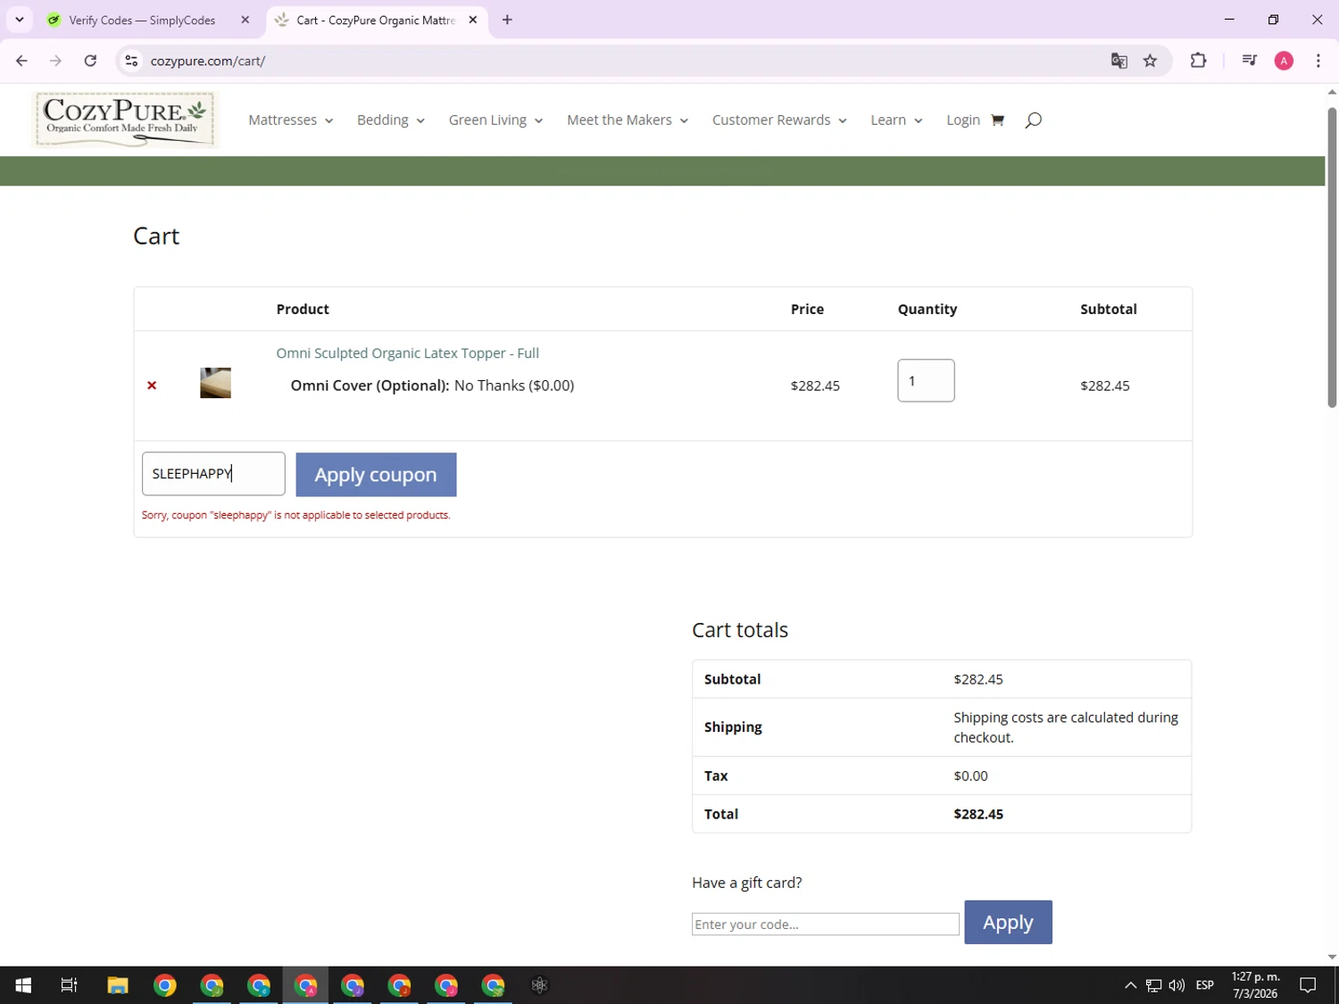1339x1004 pixels.
Task: Click the CozyPure logo
Action: pos(125,120)
